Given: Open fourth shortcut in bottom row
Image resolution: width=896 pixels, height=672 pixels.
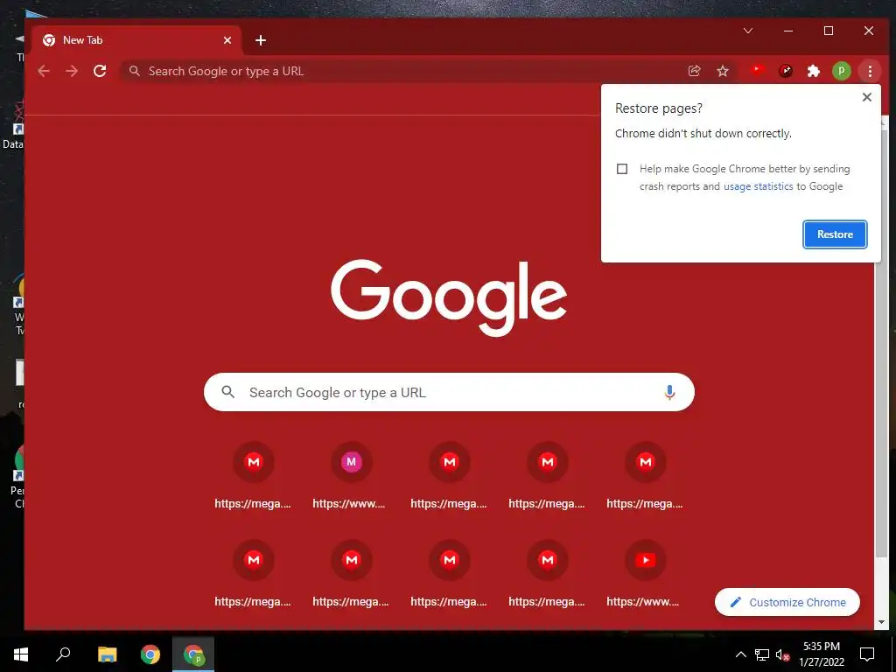Looking at the screenshot, I should point(548,574).
